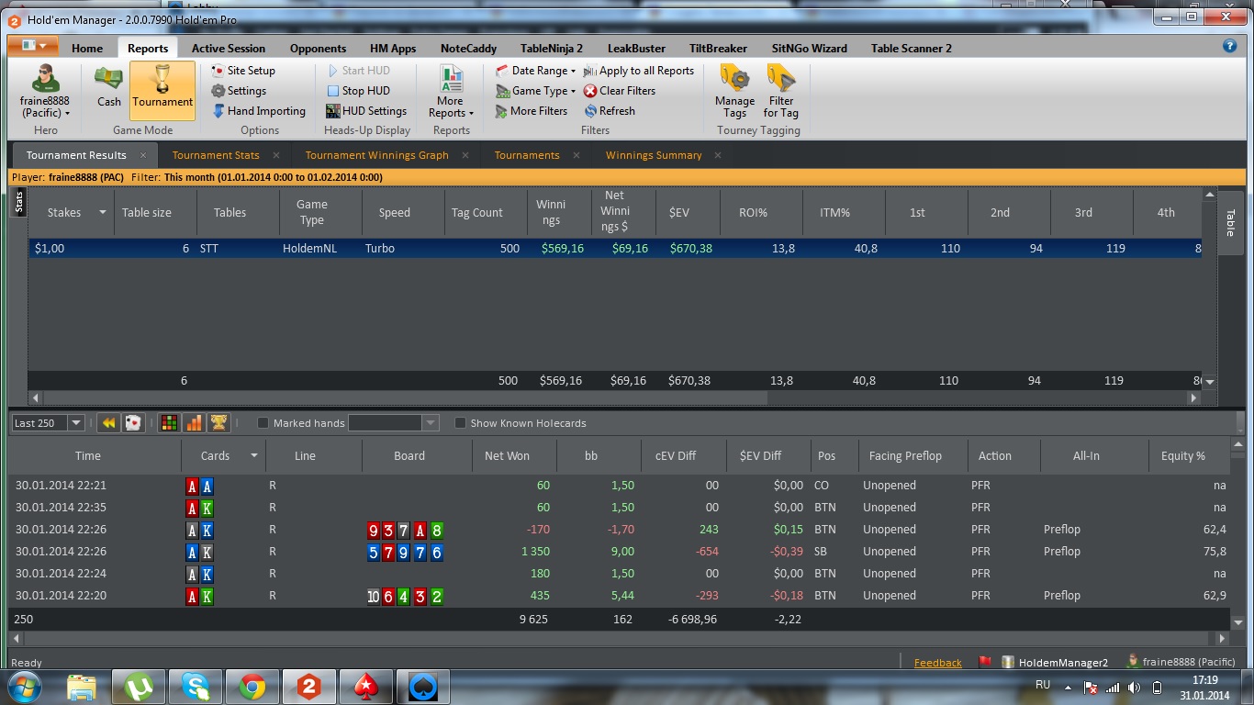Open the Cards column filter arrow
Screen dimensions: 1254x705
coord(252,455)
